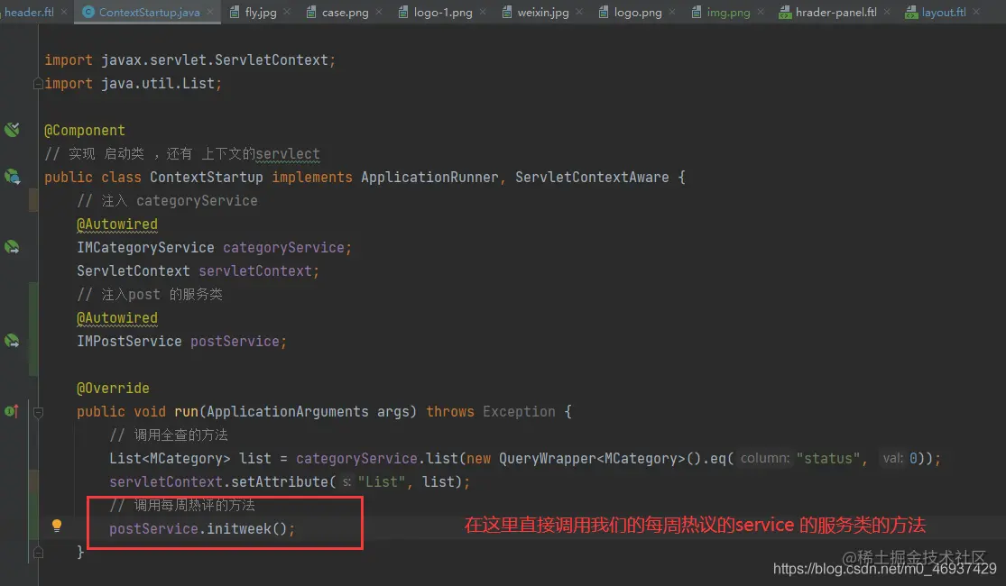The height and width of the screenshot is (586, 1006).
Task: Click the initweek method call
Action: [239, 528]
